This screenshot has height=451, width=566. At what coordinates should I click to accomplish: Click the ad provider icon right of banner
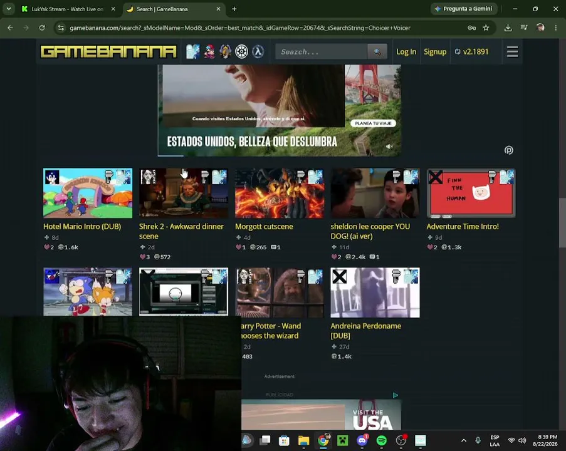point(508,150)
